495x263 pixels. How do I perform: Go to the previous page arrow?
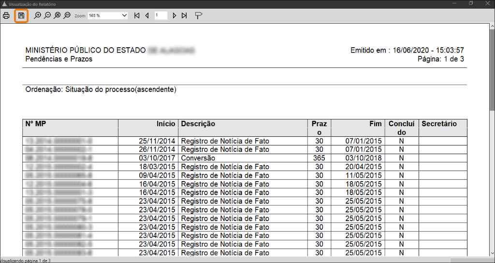pos(147,15)
